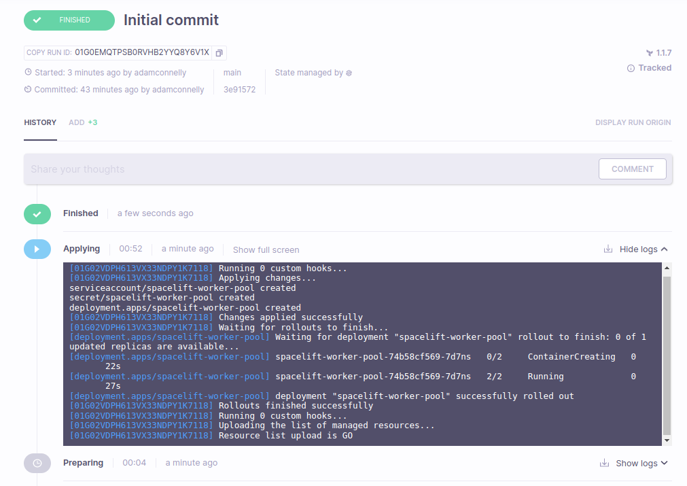The height and width of the screenshot is (486, 687).
Task: Click the blue Applying play icon
Action: tap(37, 249)
